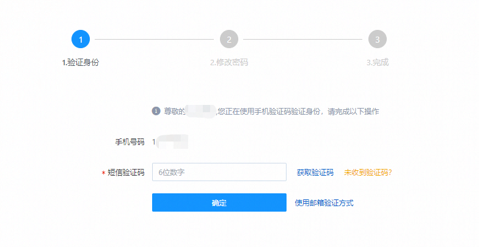The width and height of the screenshot is (479, 247).
Task: Click the gray step 2 circle
Action: pos(229,39)
